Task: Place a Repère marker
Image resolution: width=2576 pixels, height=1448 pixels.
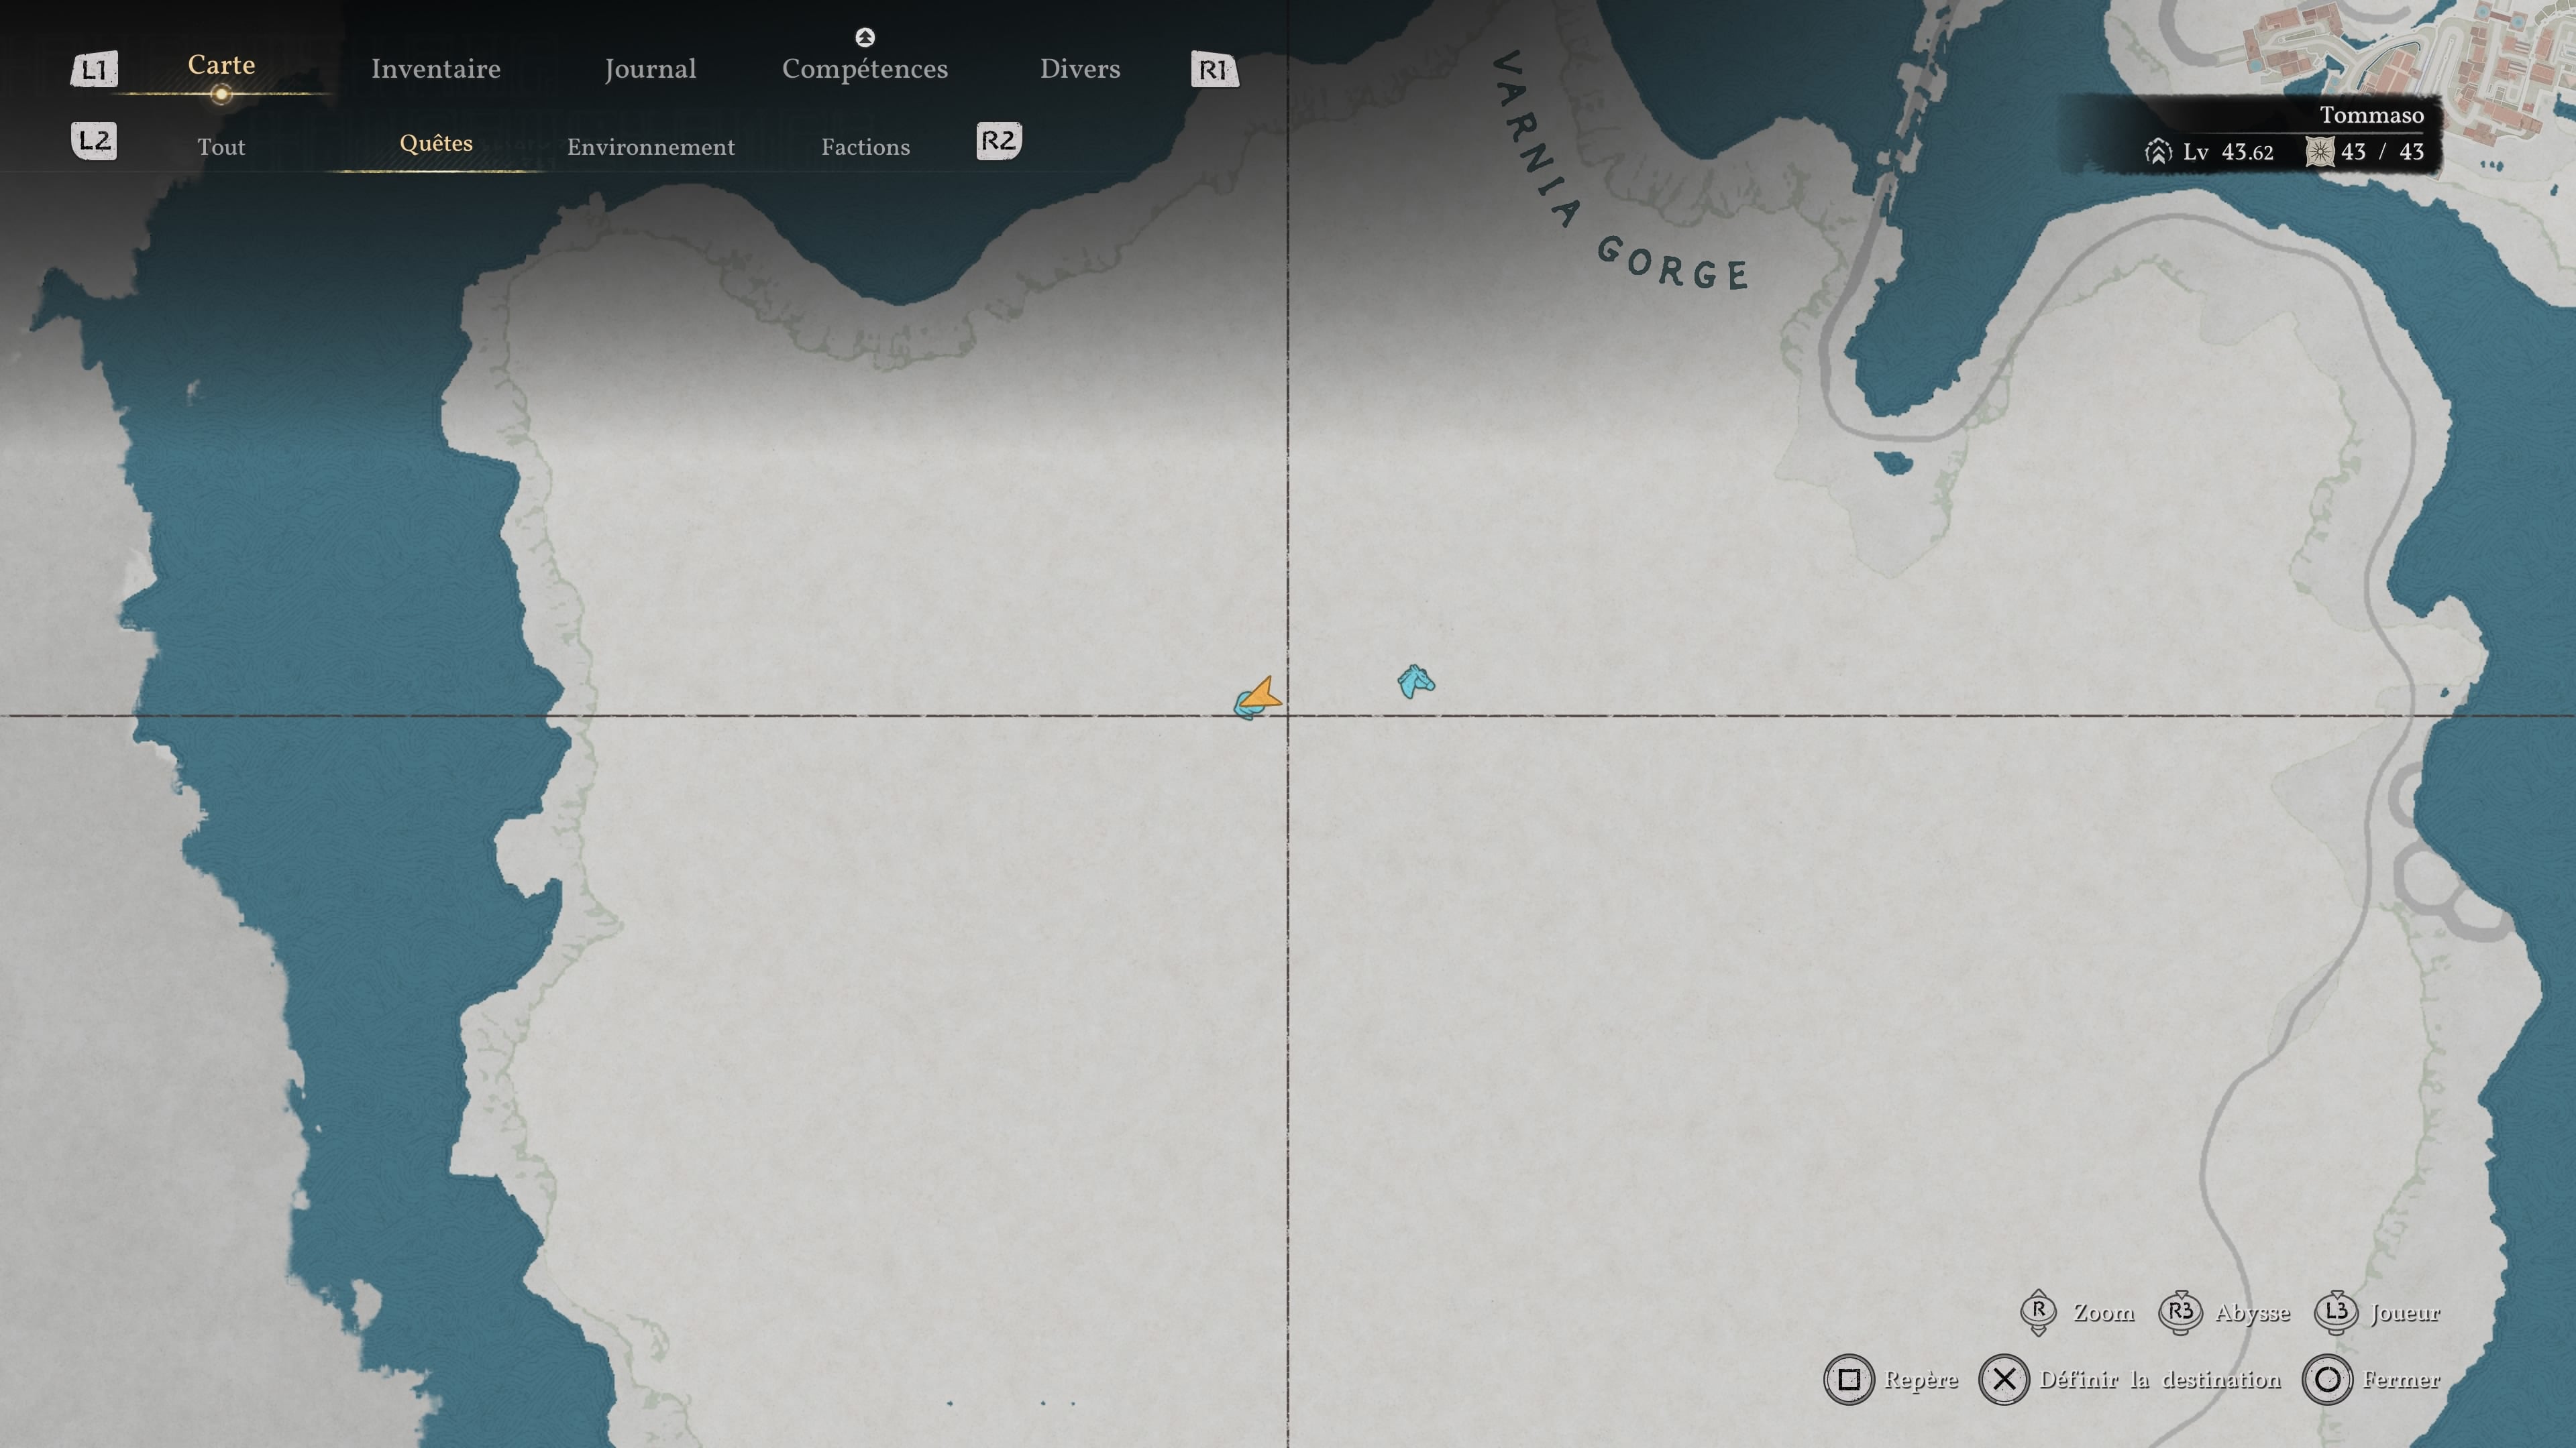Action: click(1921, 1380)
